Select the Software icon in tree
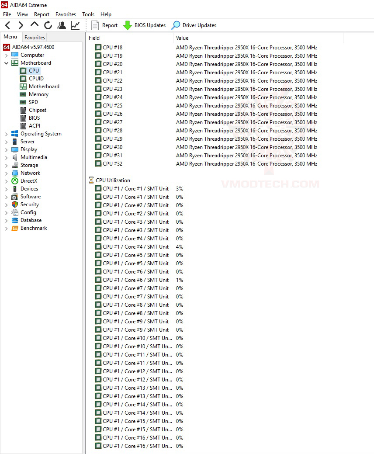 coord(15,197)
